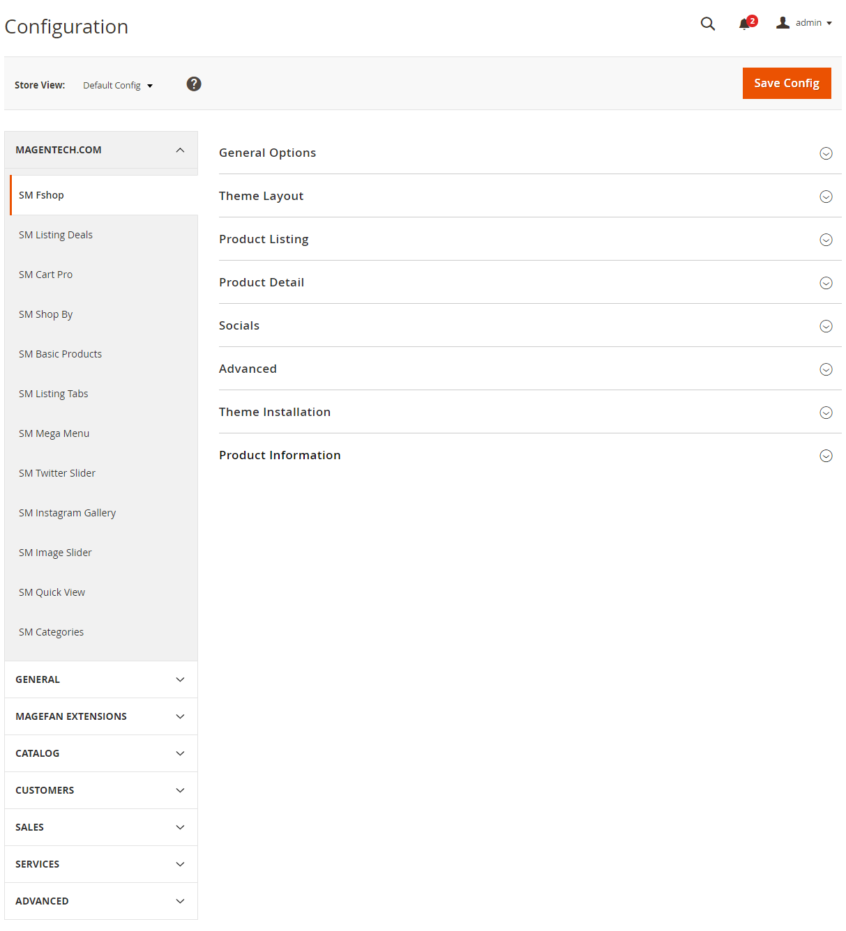846x931 pixels.
Task: Expand Product Listing circle chevron icon
Action: click(826, 240)
